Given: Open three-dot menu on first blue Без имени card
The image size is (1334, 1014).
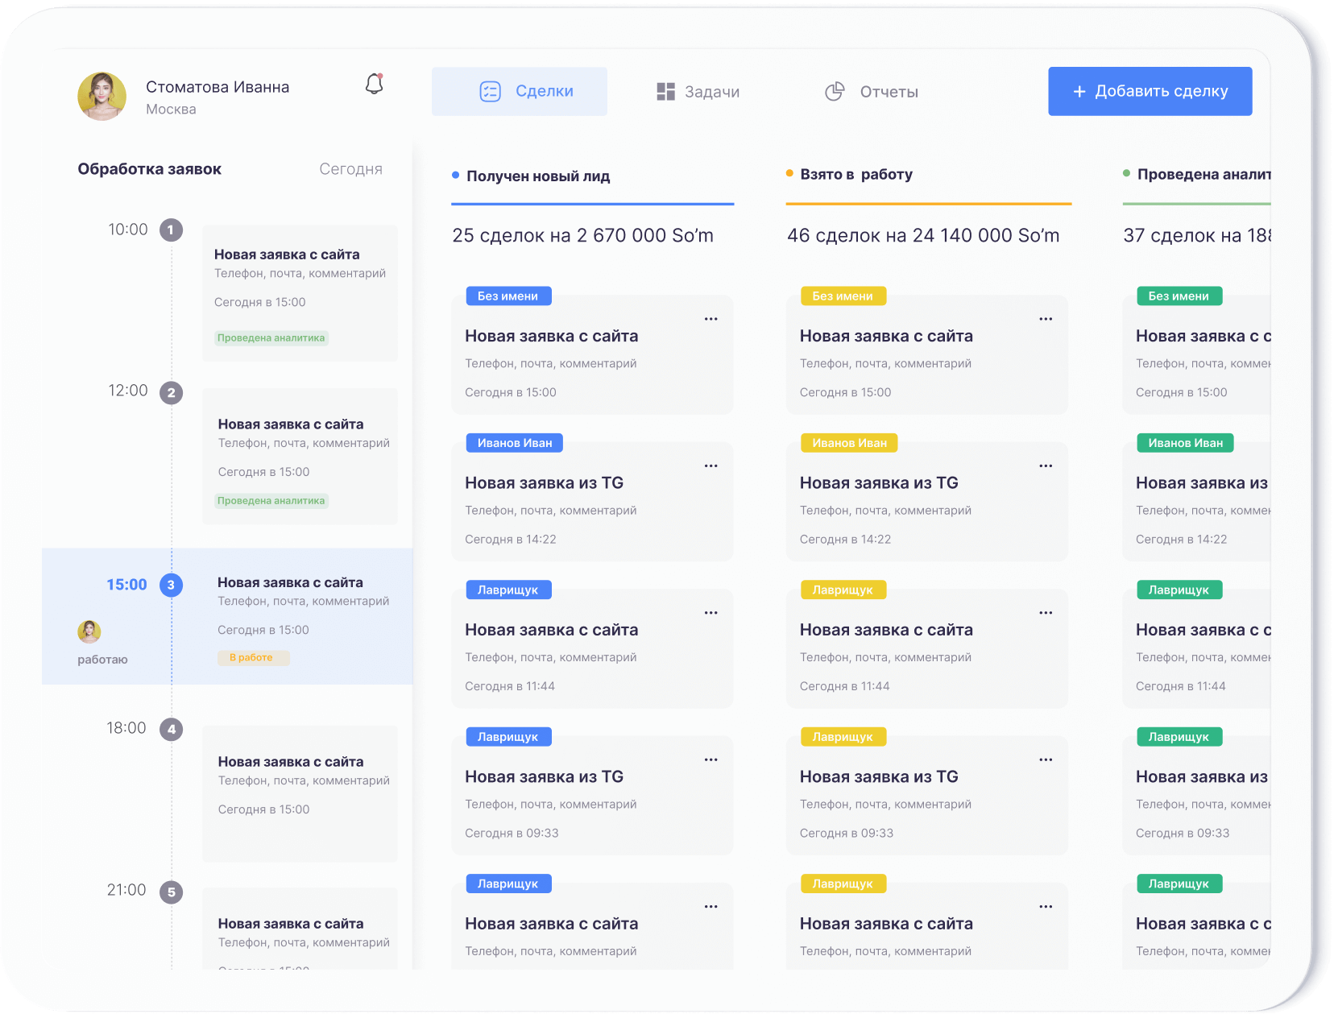Looking at the screenshot, I should pyautogui.click(x=710, y=319).
